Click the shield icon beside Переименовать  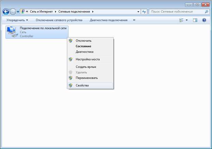pyautogui.click(x=71, y=78)
